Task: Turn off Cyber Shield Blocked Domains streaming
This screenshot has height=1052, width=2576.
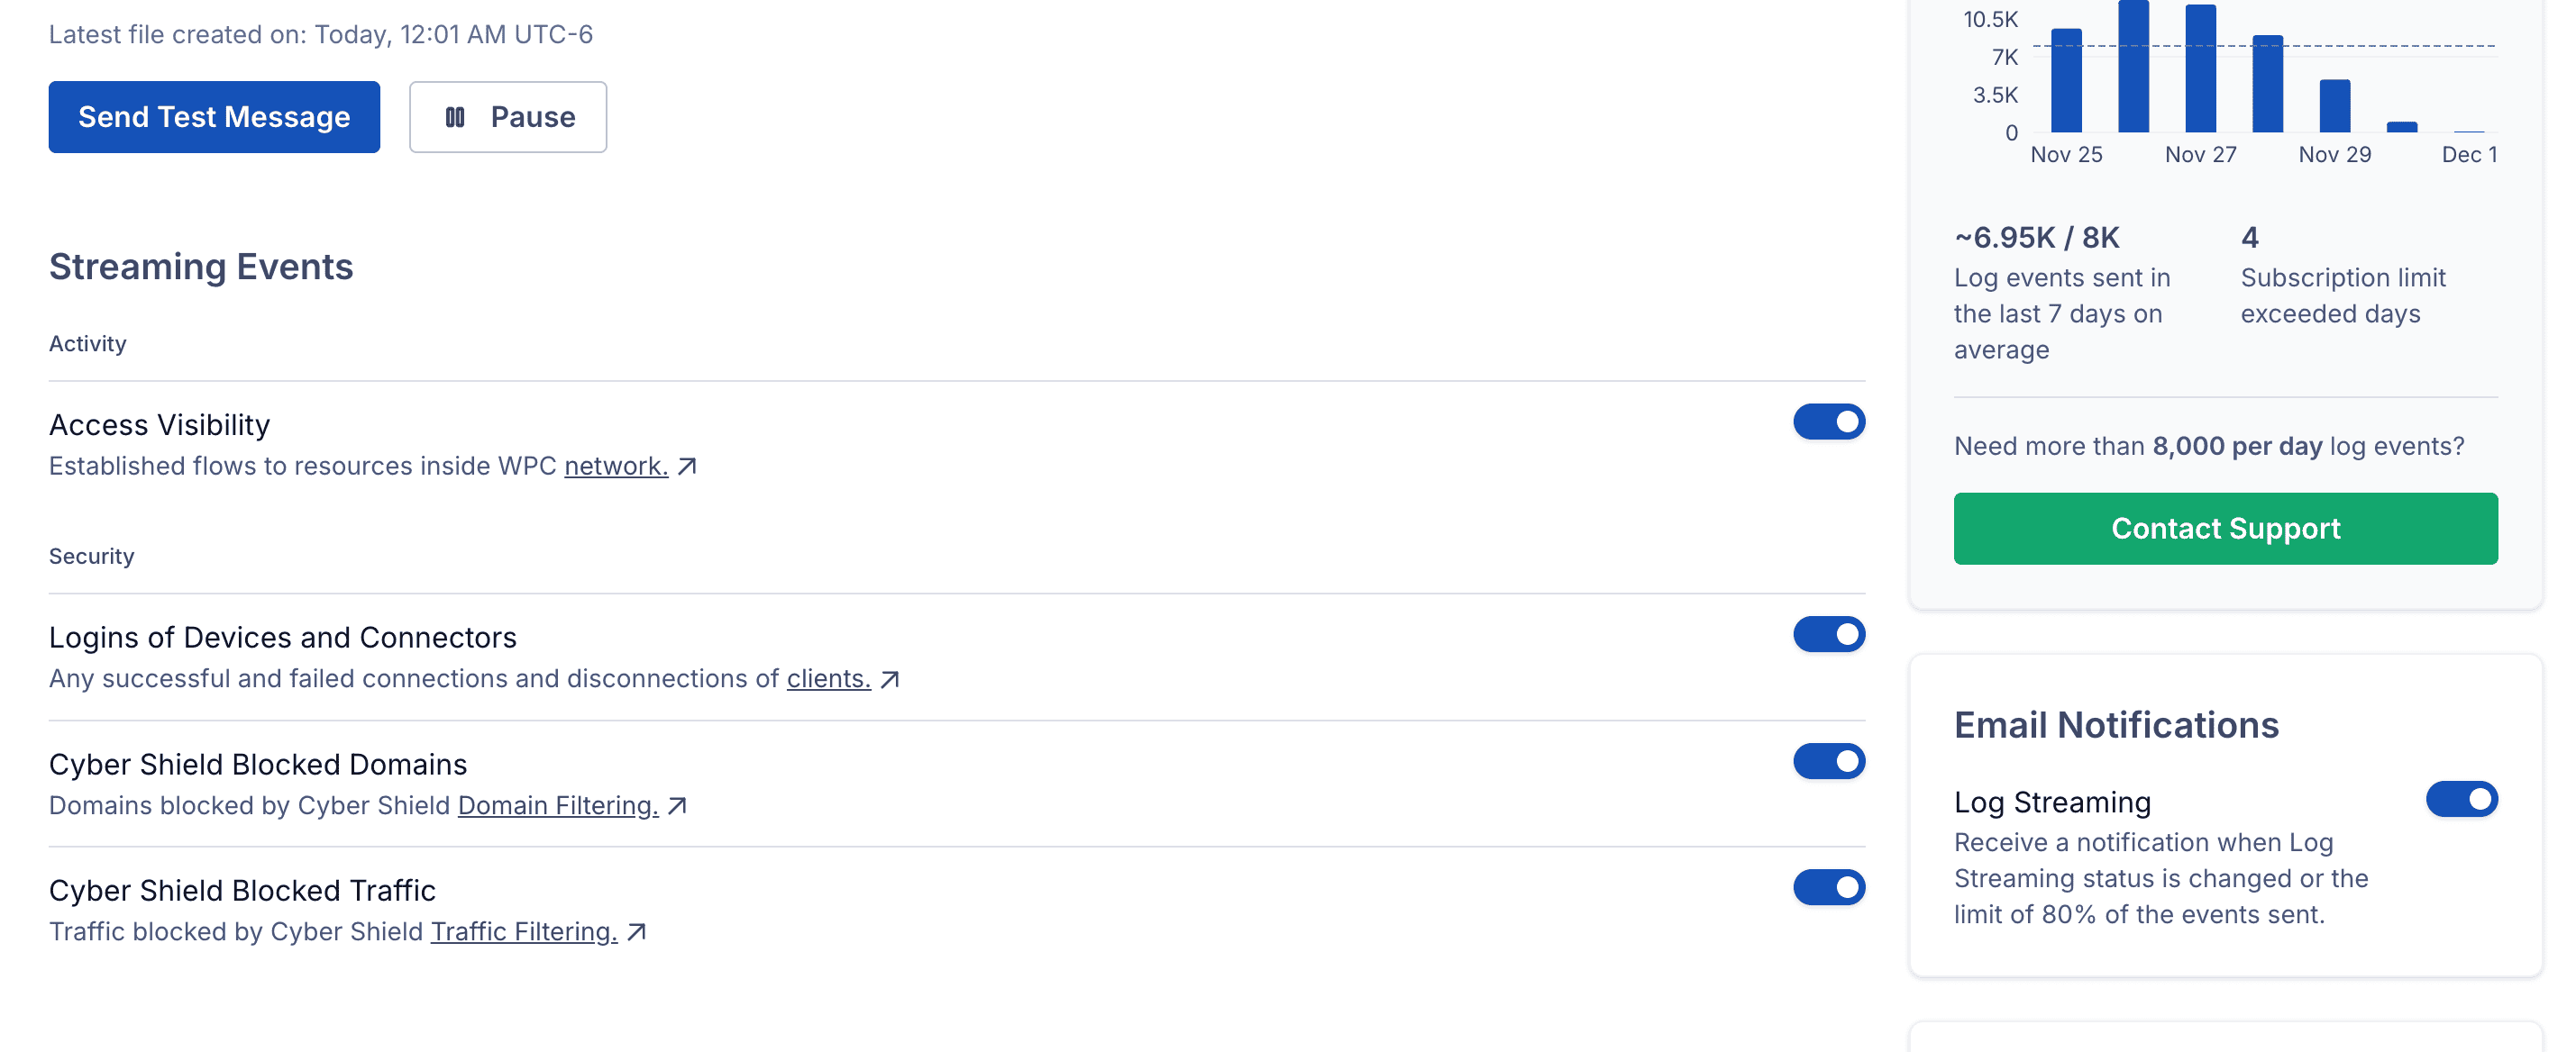Action: click(x=1828, y=762)
